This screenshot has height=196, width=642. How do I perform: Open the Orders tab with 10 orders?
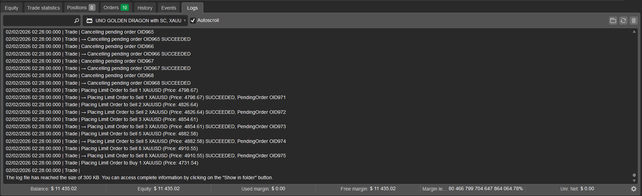pyautogui.click(x=116, y=8)
